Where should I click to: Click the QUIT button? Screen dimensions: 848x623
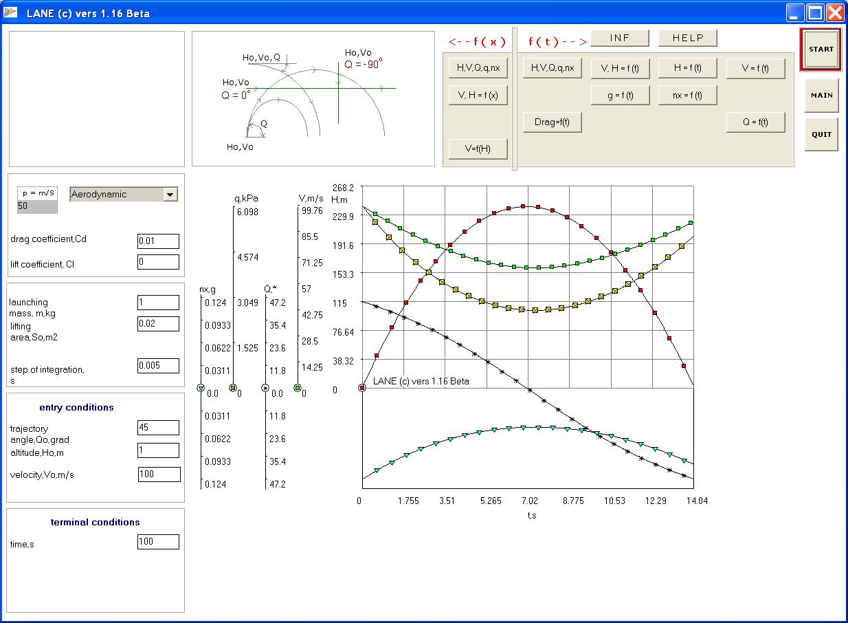point(821,135)
